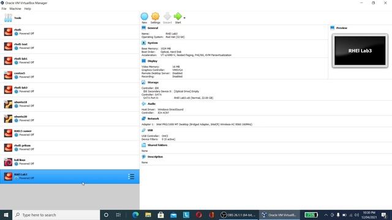Show hidden system tray icons

tap(326, 215)
